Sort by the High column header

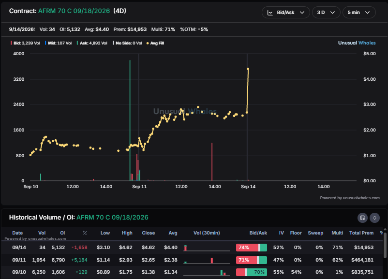pyautogui.click(x=127, y=233)
